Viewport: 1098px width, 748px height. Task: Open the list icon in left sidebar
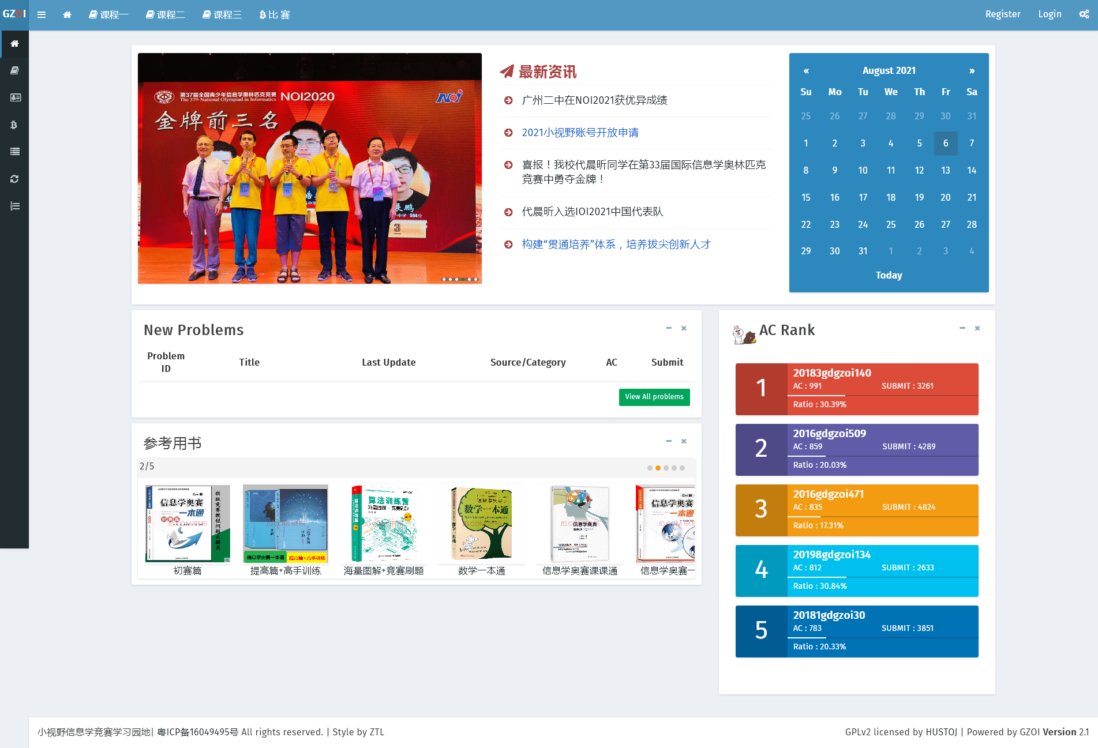coord(14,152)
